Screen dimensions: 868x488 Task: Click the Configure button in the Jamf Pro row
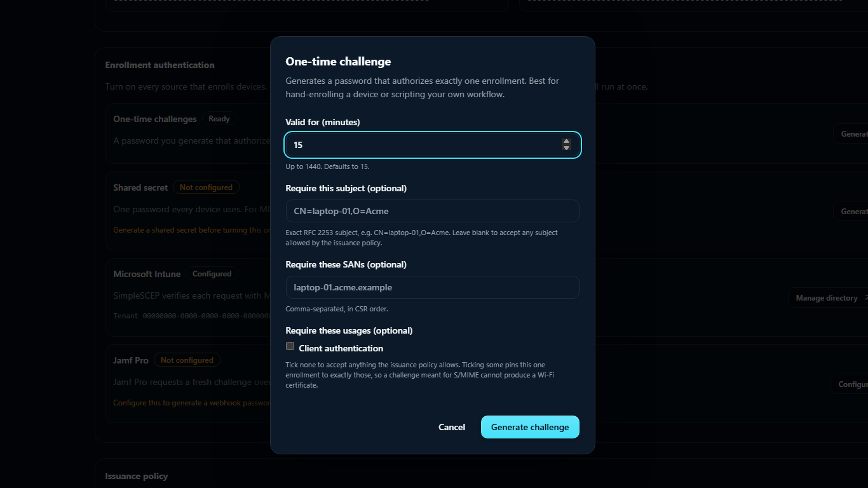850,384
